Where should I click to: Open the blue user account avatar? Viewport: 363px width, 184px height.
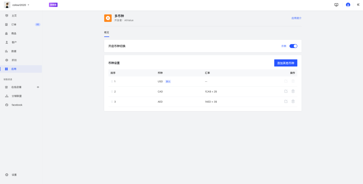(348, 5)
